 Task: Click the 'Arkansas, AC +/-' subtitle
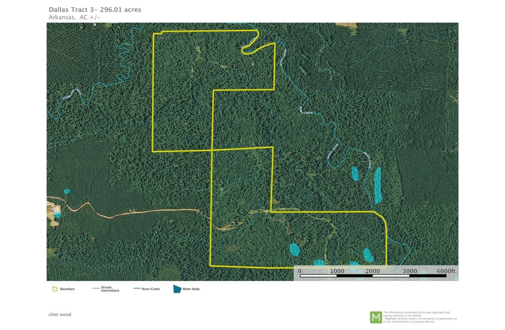point(74,18)
